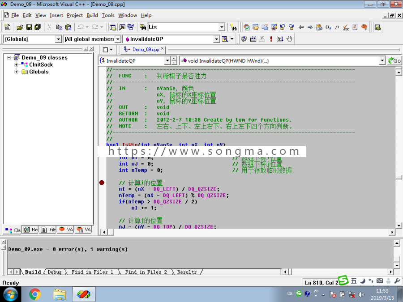Screen dimensions: 403x302
Task: Click the Compile icon in build toolbar
Action: point(244,39)
